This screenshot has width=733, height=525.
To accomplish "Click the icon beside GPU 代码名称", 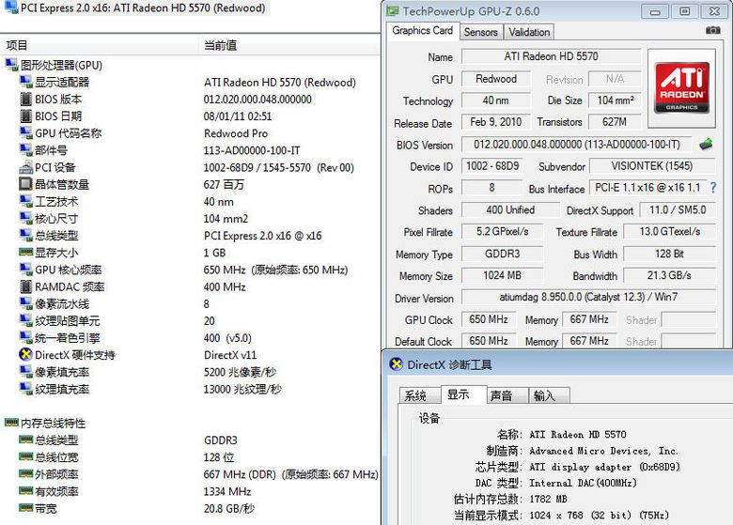I will pos(25,132).
